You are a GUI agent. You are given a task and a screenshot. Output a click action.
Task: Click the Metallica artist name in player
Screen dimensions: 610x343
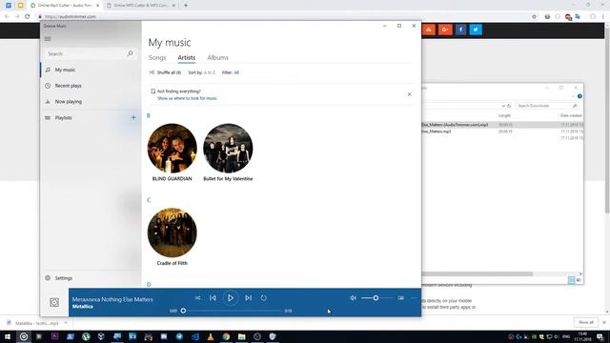coord(83,307)
